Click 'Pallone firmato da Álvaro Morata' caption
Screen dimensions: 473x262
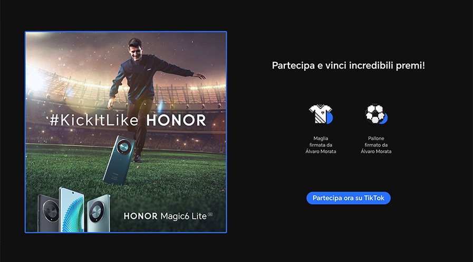click(376, 145)
